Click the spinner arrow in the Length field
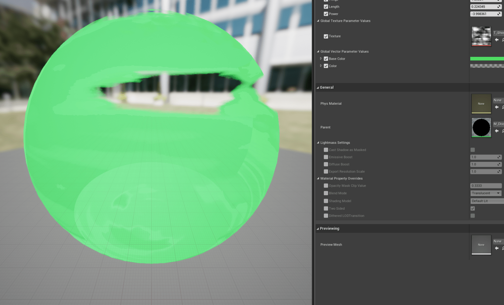The width and height of the screenshot is (504, 305). coord(499,7)
